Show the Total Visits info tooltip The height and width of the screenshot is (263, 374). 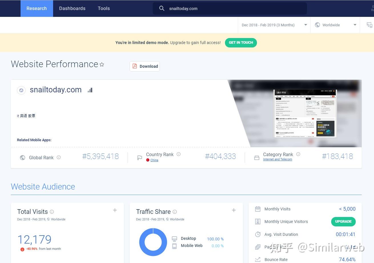tap(52, 212)
